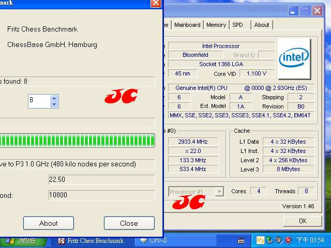This screenshot has height=248, width=331.
Task: Increase processor count with up arrow
Action: [54, 98]
